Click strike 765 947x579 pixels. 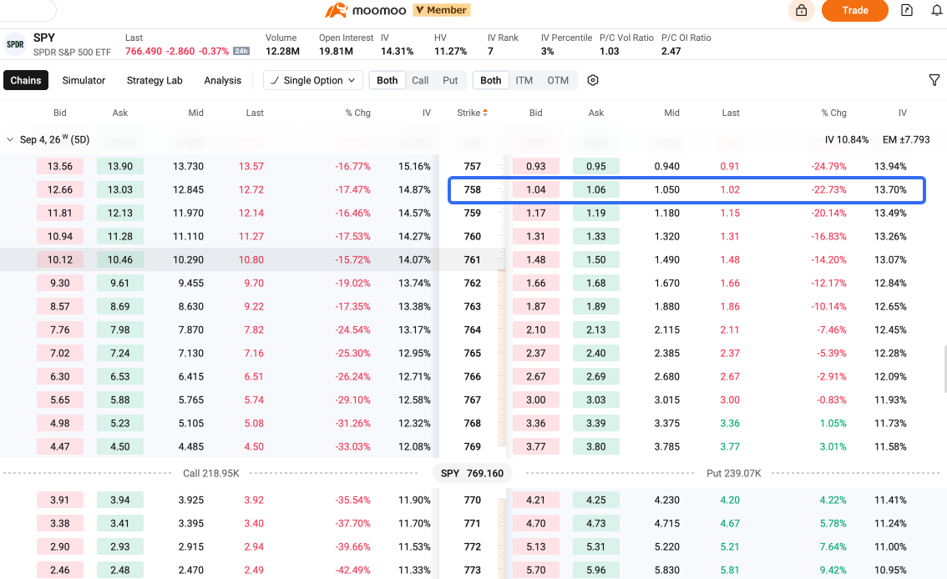coord(473,353)
